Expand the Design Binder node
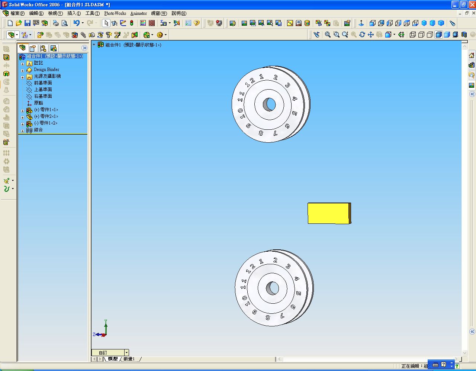Viewport: 476px width, 371px height. [x=23, y=71]
